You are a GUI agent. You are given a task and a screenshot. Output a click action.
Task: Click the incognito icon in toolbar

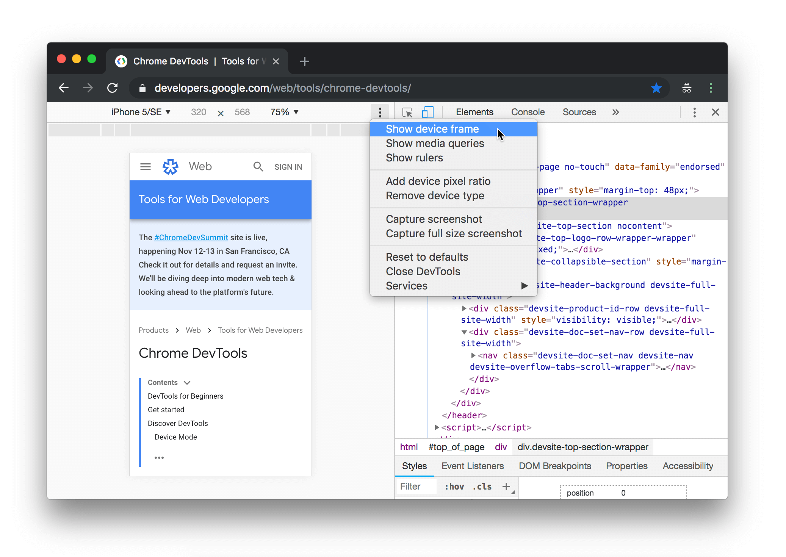[x=686, y=88]
